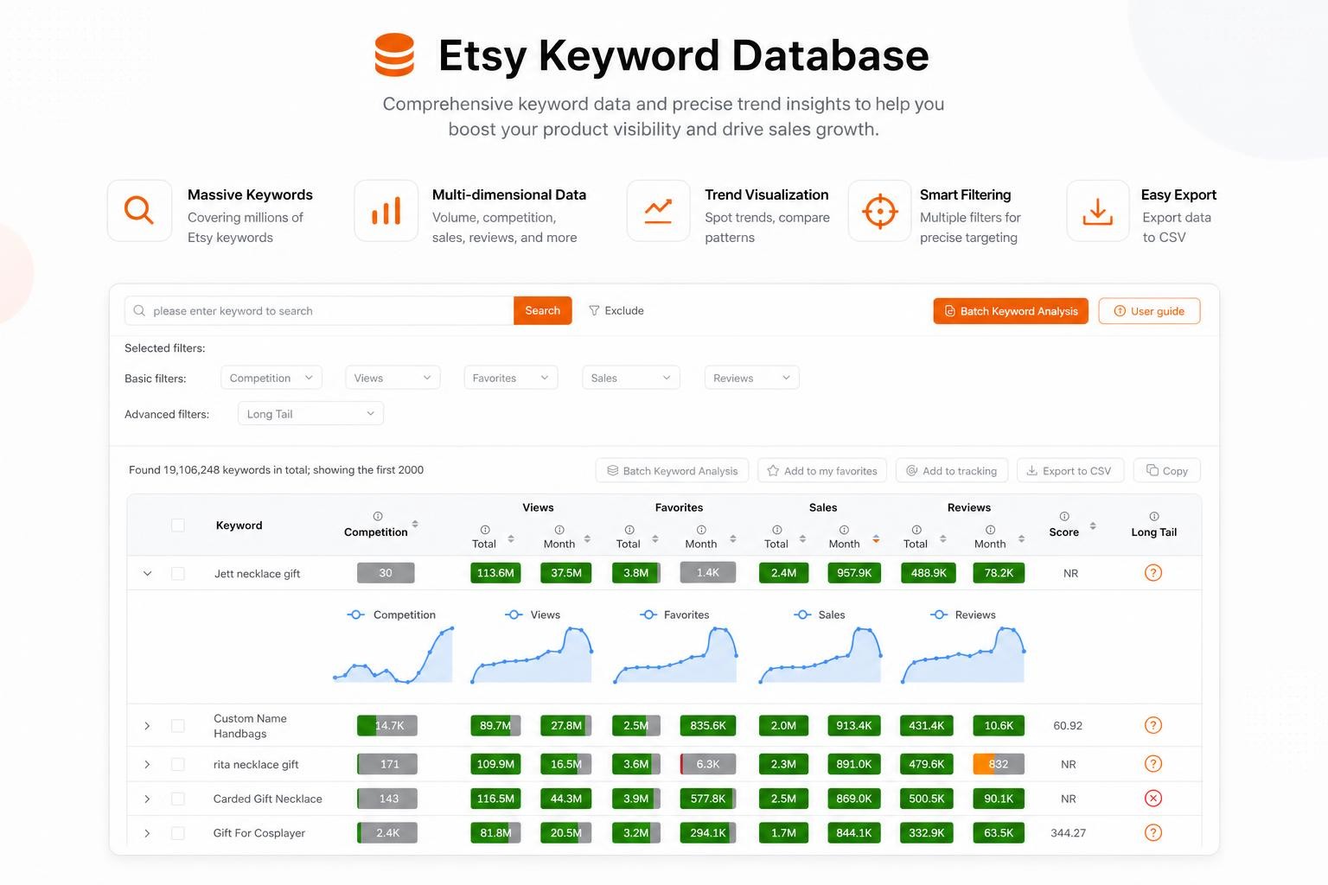
Task: Open the Favorites filter dropdown
Action: pyautogui.click(x=510, y=378)
